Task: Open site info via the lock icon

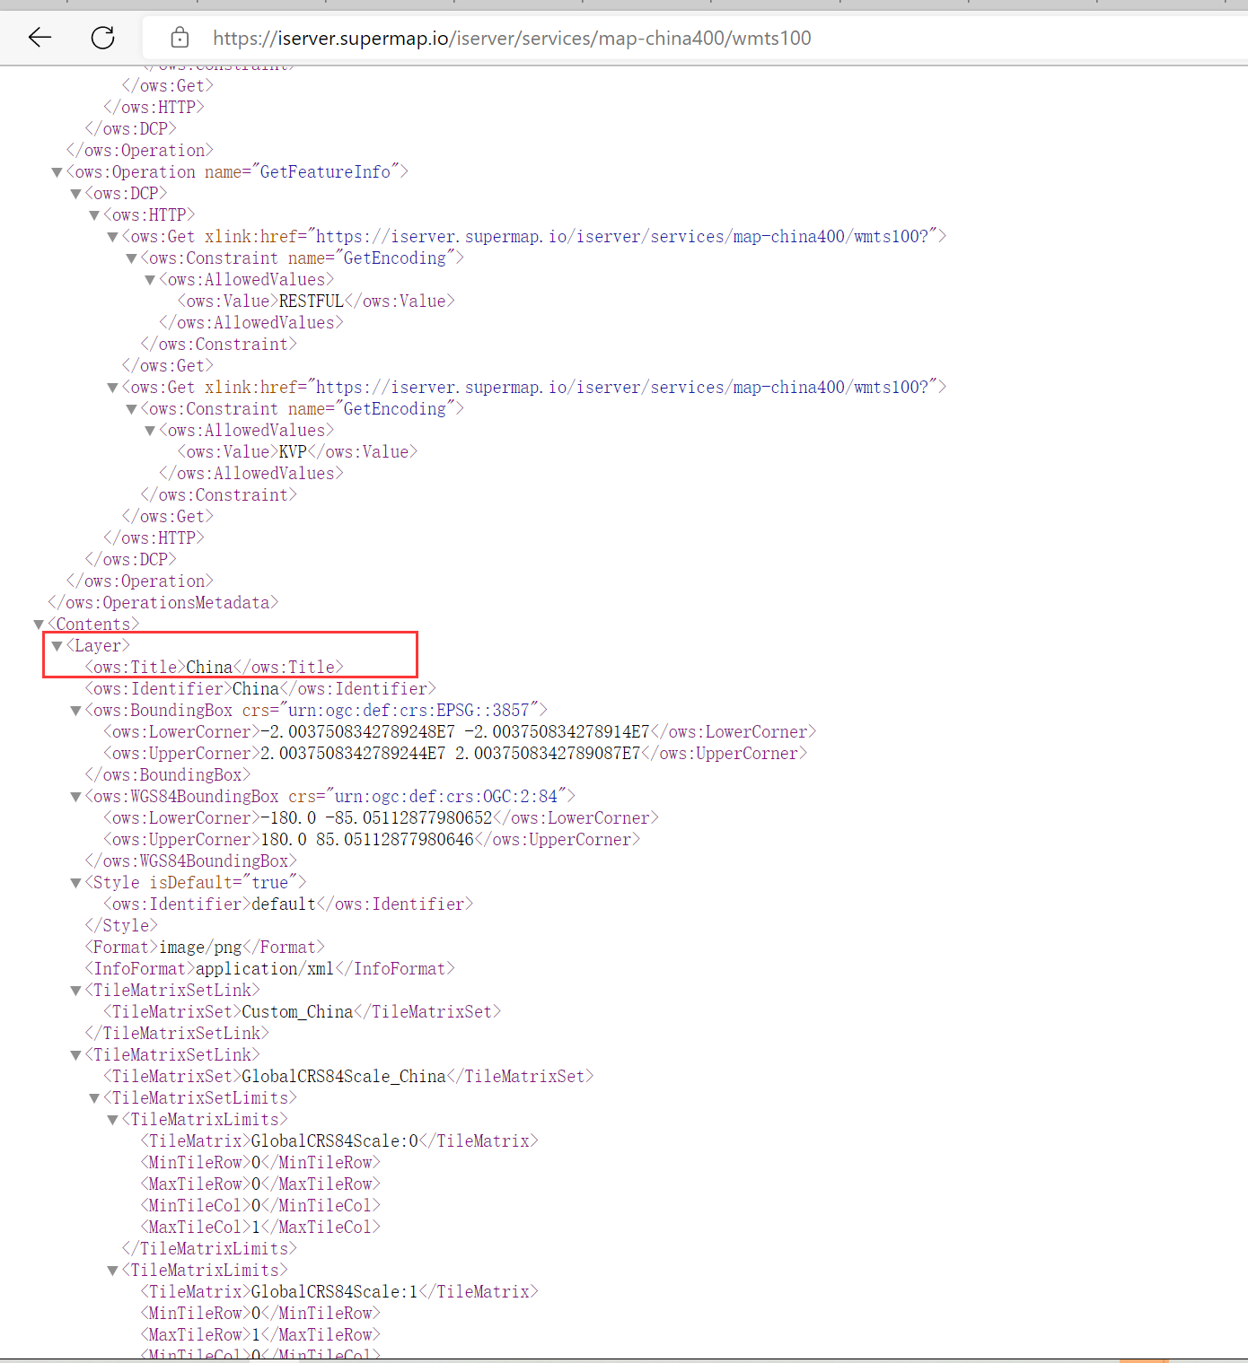Action: [x=180, y=38]
